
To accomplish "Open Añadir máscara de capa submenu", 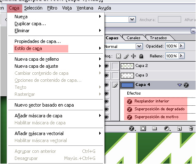I will (56, 116).
